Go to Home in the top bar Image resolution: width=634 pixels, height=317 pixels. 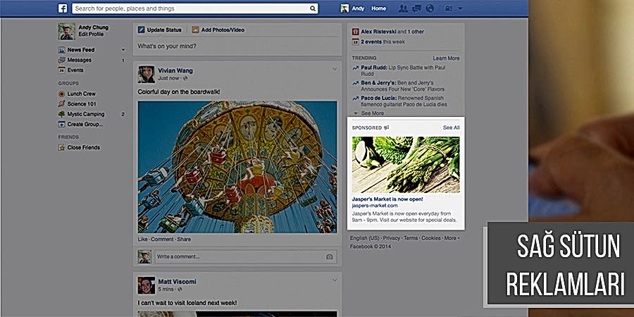tap(379, 8)
